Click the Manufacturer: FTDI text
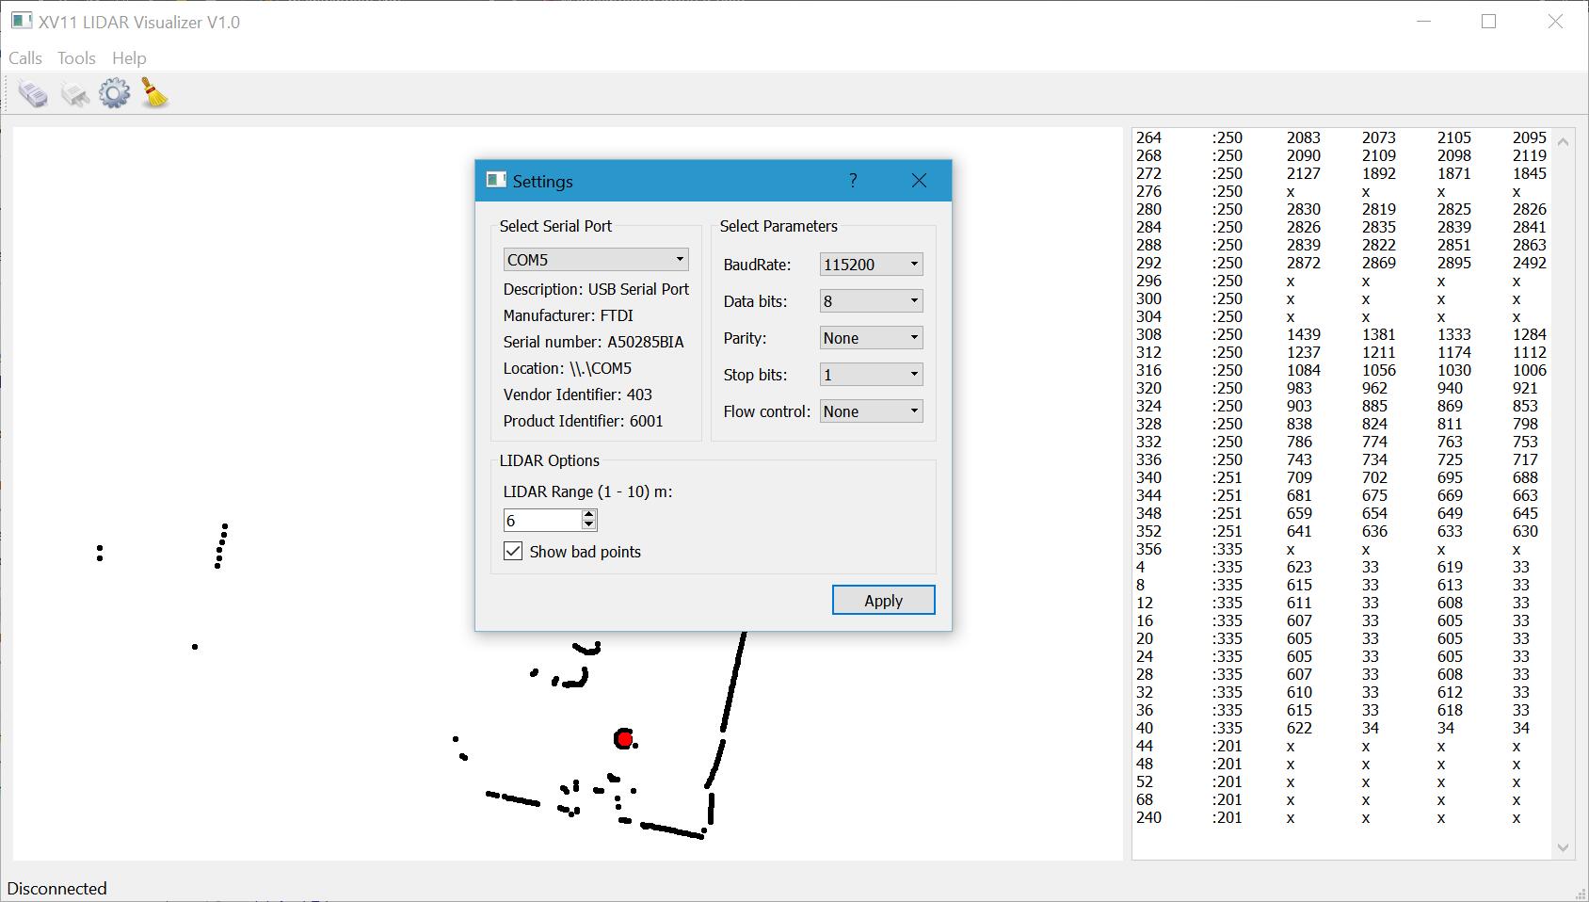This screenshot has width=1589, height=902. pos(568,315)
